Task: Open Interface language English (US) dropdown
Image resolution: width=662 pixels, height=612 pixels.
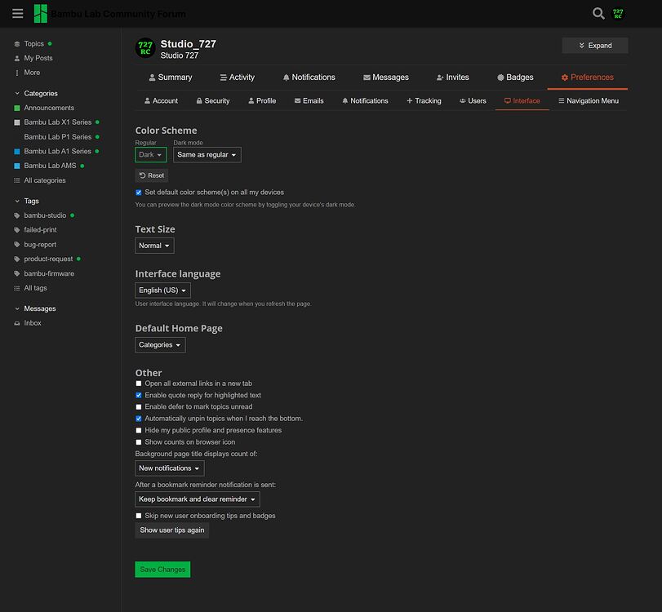Action: click(x=162, y=290)
